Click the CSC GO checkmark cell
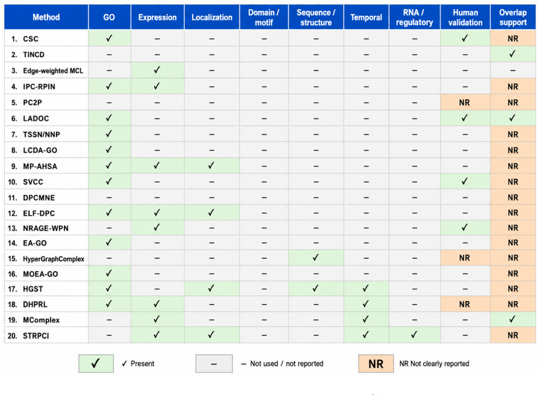This screenshot has width=540, height=395. (x=109, y=38)
